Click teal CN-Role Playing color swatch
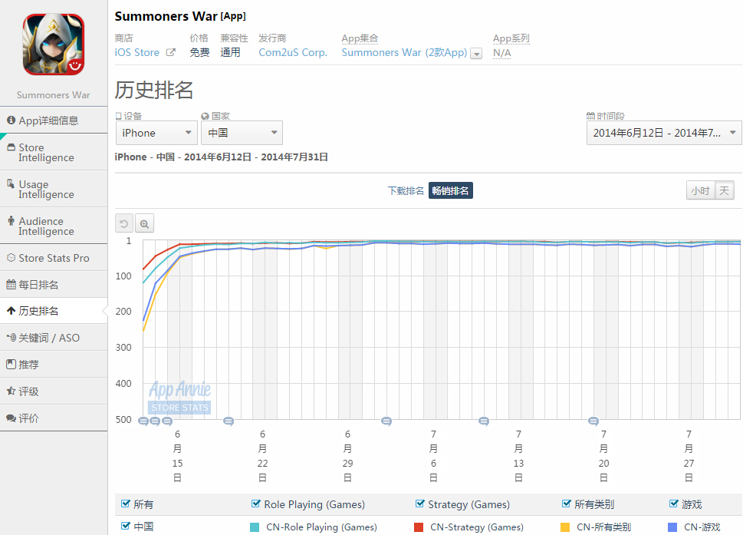 [255, 527]
